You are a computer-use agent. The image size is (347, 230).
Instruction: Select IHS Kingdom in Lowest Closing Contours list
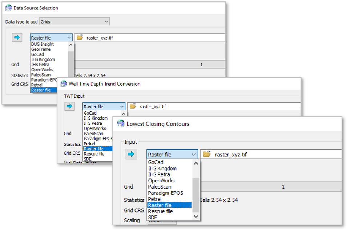pyautogui.click(x=162, y=168)
